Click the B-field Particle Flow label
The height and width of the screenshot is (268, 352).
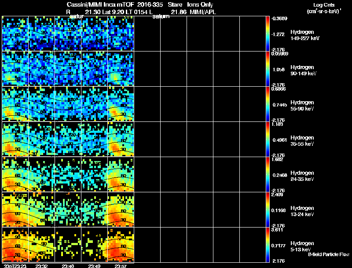point(329,254)
